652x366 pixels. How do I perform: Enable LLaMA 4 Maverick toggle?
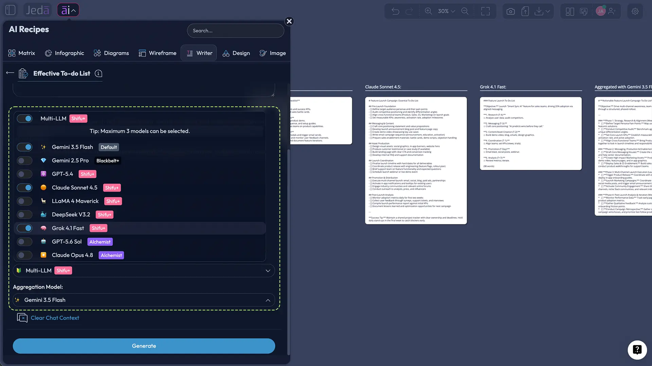25,201
